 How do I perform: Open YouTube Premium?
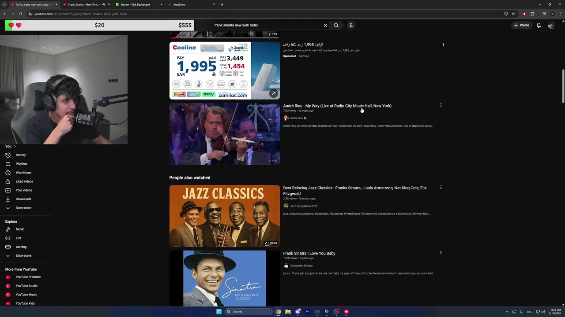[28, 277]
